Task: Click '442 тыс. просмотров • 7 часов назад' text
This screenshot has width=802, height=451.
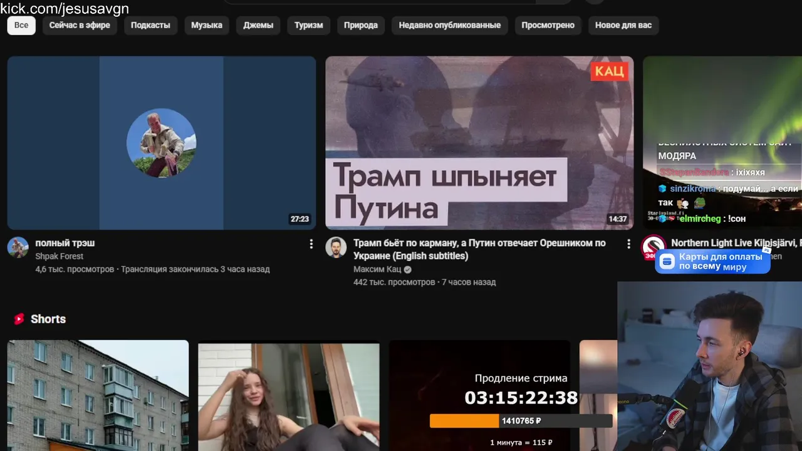Action: pos(424,283)
